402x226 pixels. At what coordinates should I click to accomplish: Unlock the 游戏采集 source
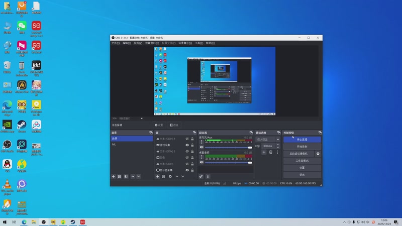(x=192, y=145)
